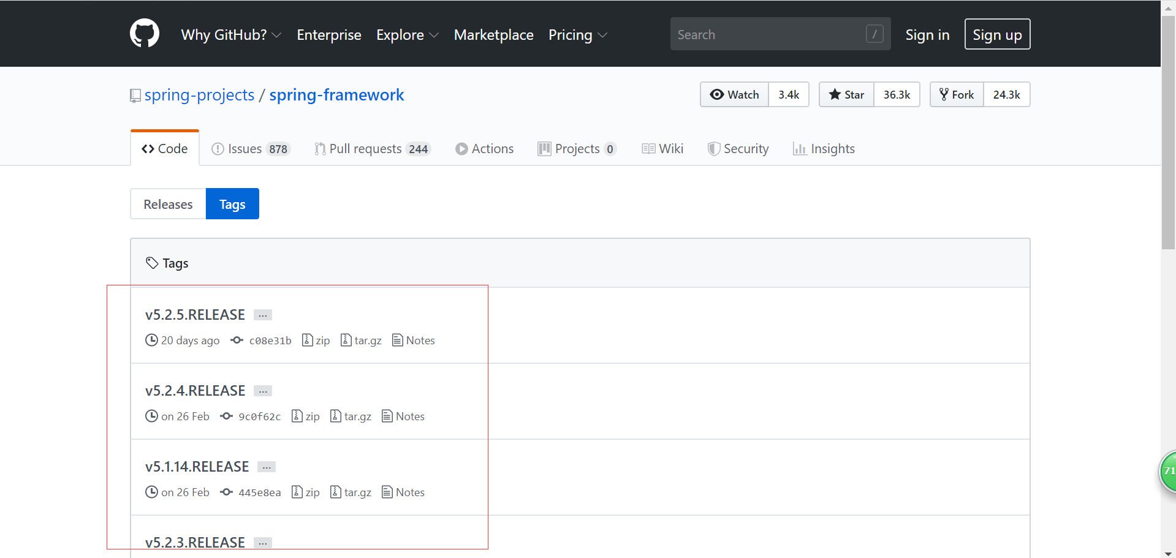This screenshot has height=558, width=1176.
Task: Open the spring-framework repository link
Action: click(x=336, y=95)
